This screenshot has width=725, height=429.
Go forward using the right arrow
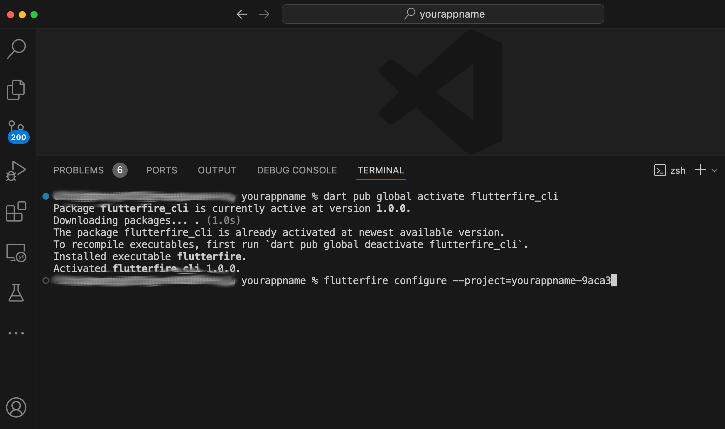[x=264, y=14]
